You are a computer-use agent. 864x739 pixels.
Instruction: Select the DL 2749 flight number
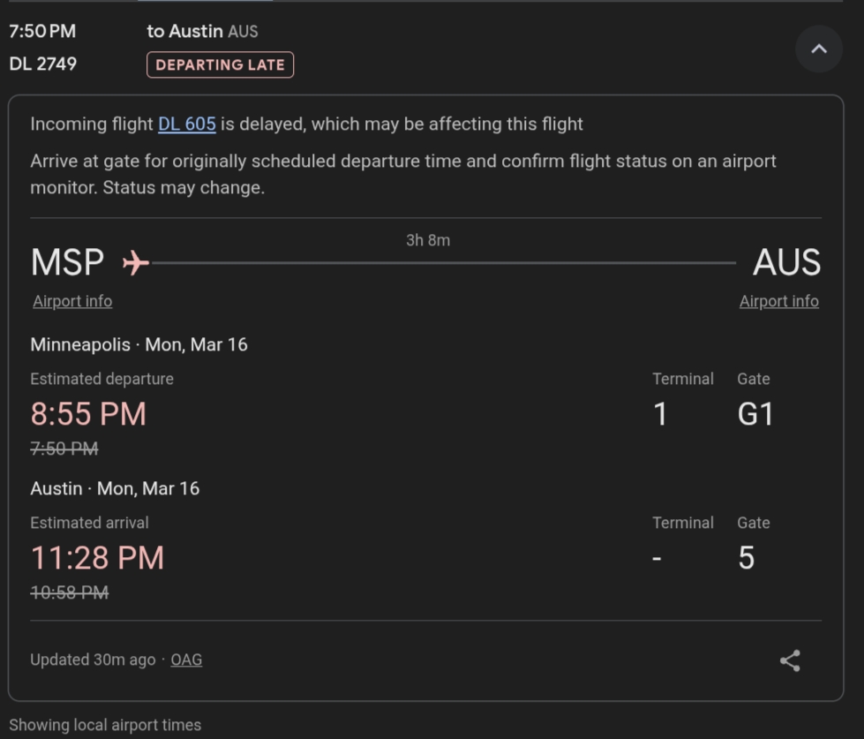click(x=42, y=64)
